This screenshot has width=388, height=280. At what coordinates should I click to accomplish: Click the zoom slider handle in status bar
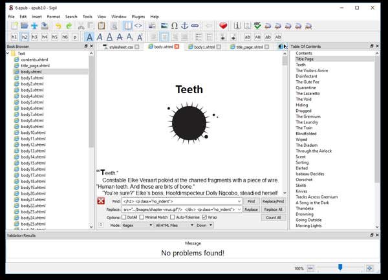click(x=340, y=267)
